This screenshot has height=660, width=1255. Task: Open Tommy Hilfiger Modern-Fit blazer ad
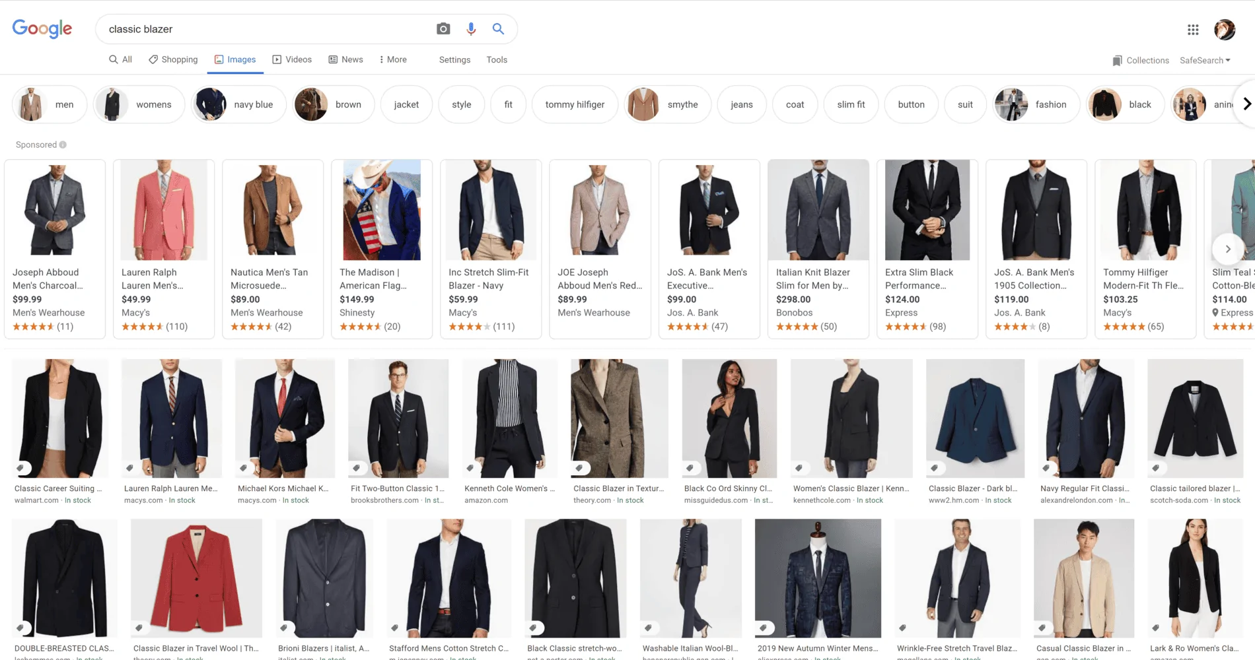1145,249
